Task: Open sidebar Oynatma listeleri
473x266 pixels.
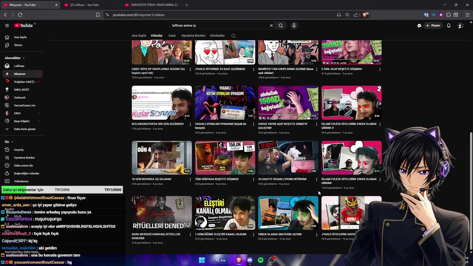Action: 23,158
